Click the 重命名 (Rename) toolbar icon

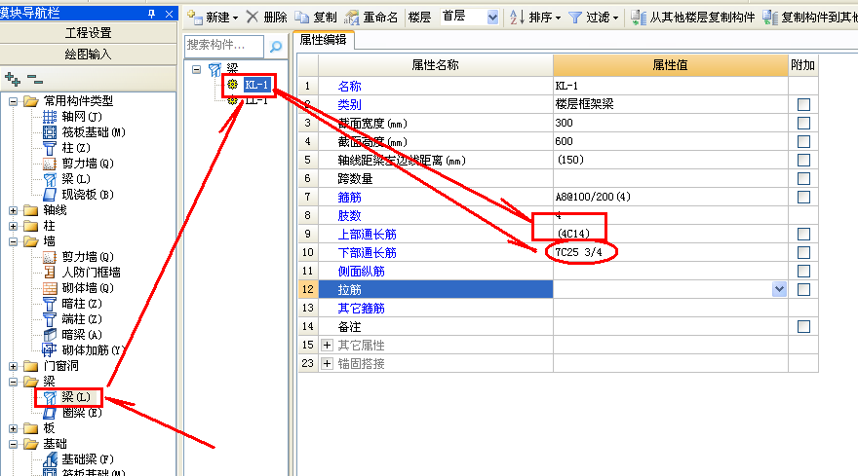click(351, 18)
